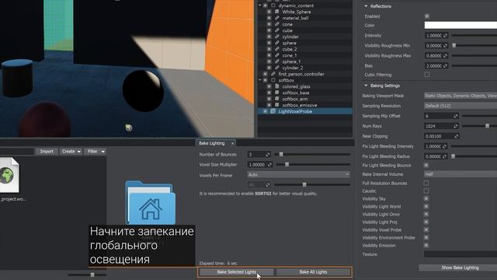
Task: Toggle enabled box for softbox_base node
Action: pos(269,93)
